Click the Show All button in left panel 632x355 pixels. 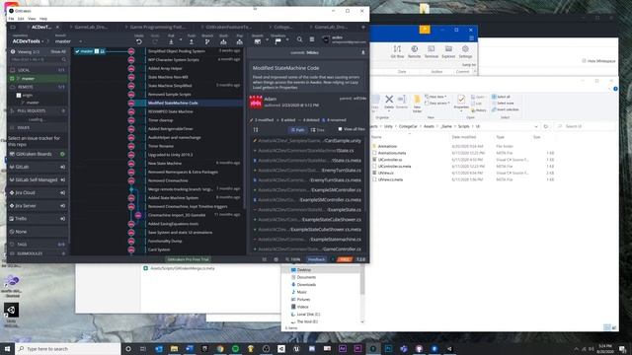58,51
